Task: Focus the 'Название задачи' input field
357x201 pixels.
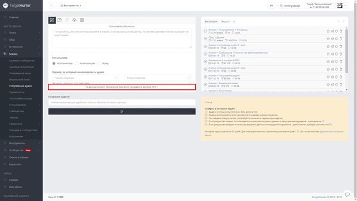Action: pyautogui.click(x=122, y=102)
